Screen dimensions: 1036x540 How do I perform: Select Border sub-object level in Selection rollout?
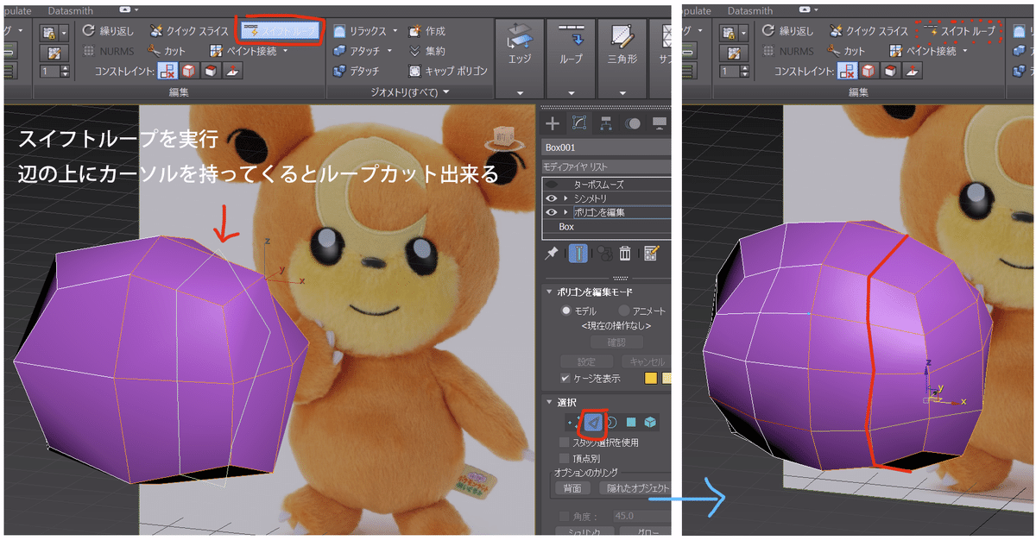[611, 422]
